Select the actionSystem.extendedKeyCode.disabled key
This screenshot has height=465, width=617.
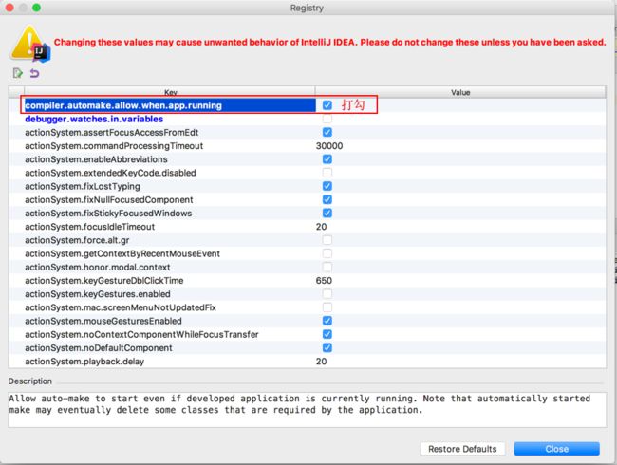click(110, 173)
